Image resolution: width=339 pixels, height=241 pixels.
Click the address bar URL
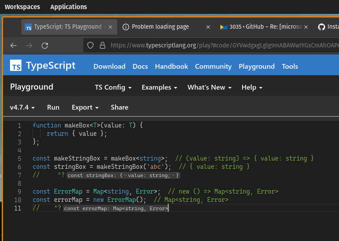pyautogui.click(x=225, y=45)
